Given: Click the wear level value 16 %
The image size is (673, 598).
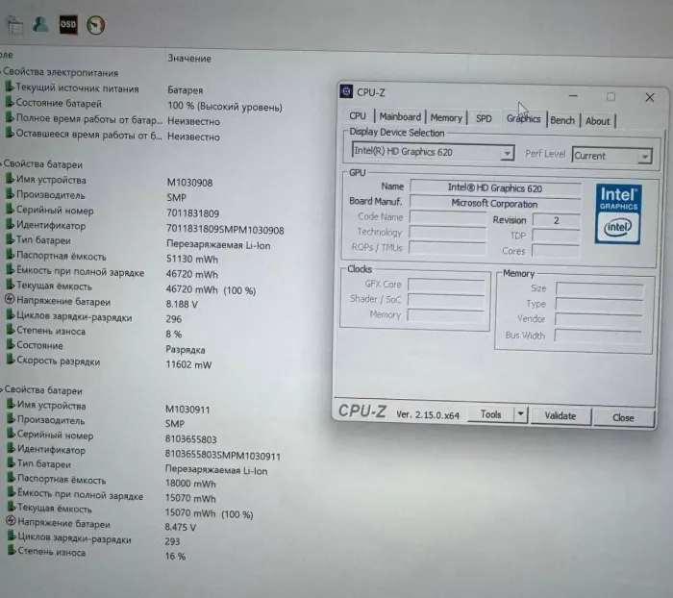Looking at the screenshot, I should [x=175, y=556].
